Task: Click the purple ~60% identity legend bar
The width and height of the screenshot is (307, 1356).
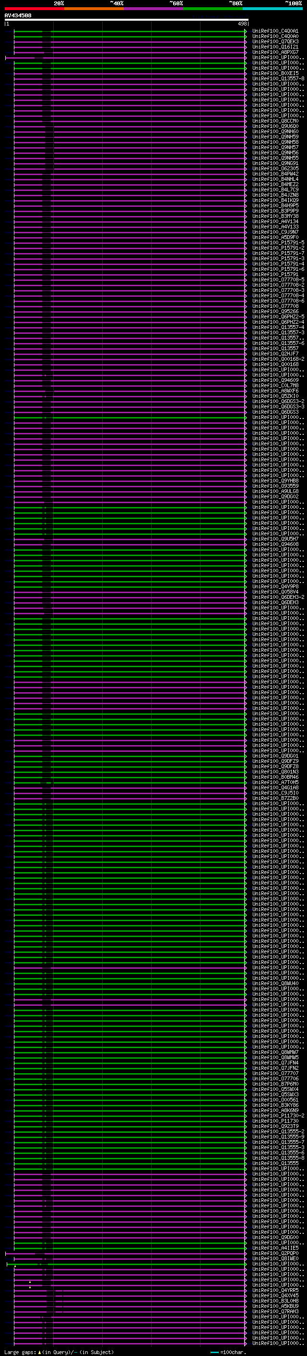Action: 154,9
